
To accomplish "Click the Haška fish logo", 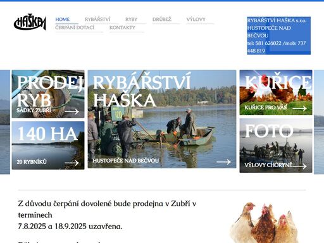I will (x=30, y=22).
